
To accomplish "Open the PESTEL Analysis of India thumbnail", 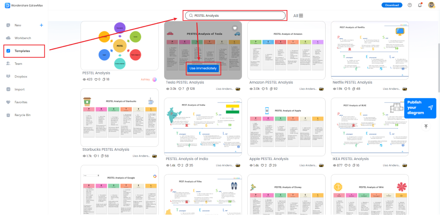I will coord(203,127).
